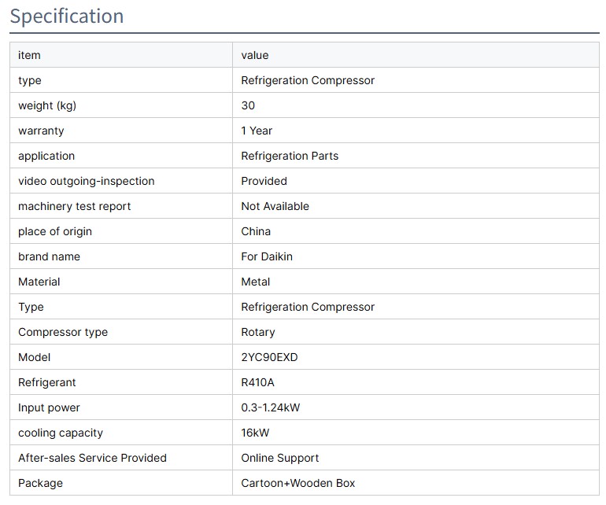Select the '1 Year' warranty value

pyautogui.click(x=257, y=131)
